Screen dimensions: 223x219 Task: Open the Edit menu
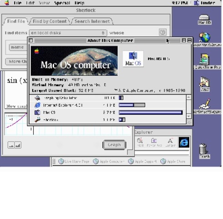[30, 3]
